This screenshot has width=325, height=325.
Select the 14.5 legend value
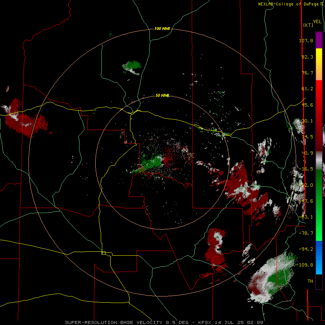pyautogui.click(x=307, y=137)
